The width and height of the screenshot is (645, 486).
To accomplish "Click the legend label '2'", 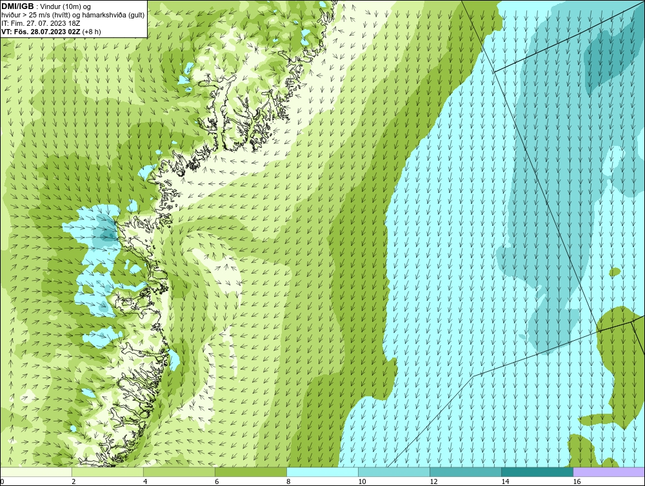I will click(x=74, y=481).
